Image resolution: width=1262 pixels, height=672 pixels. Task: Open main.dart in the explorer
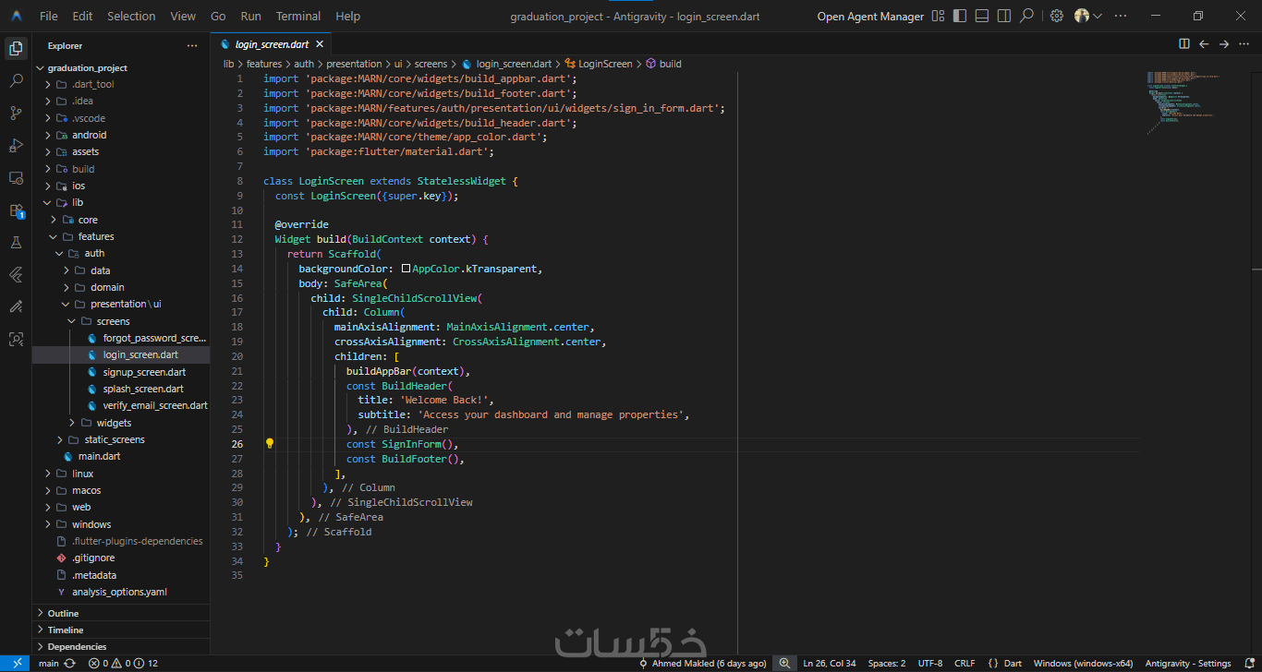pos(99,456)
